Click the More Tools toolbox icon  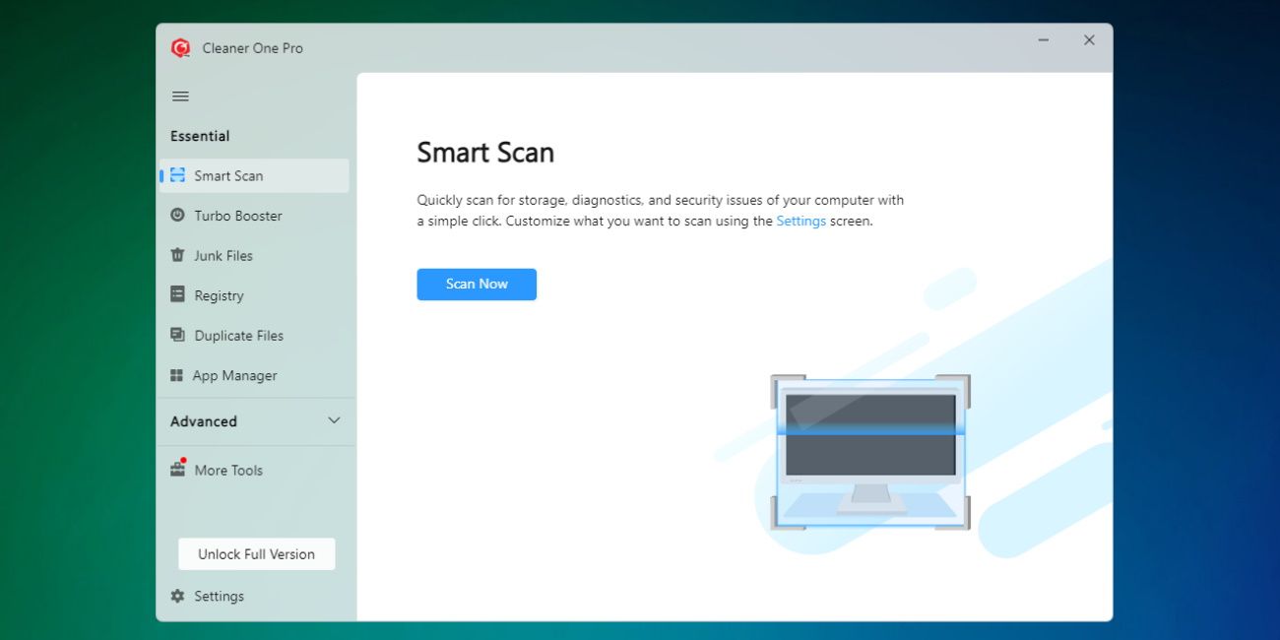point(177,469)
